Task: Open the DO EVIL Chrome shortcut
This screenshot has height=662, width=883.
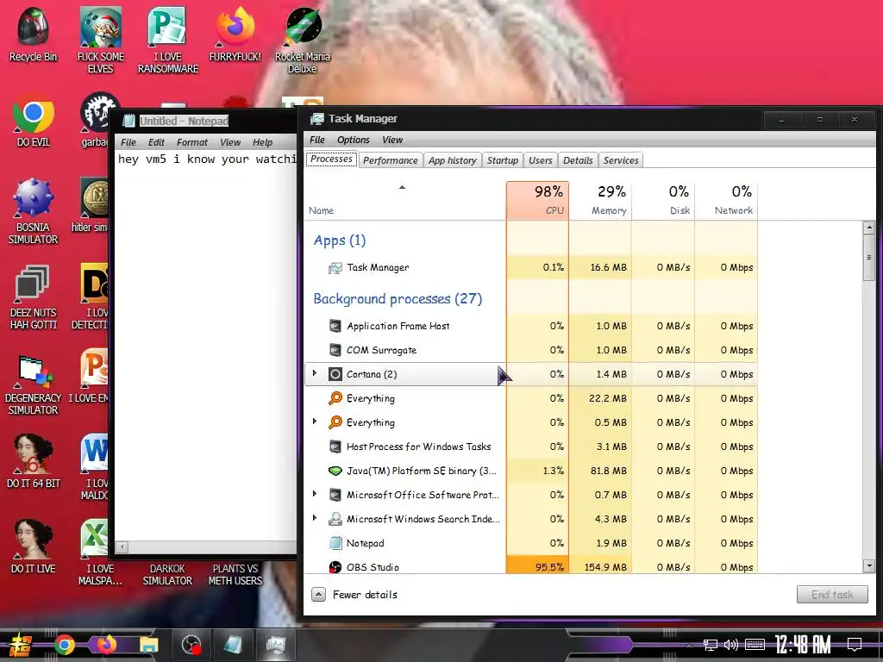Action: click(34, 121)
